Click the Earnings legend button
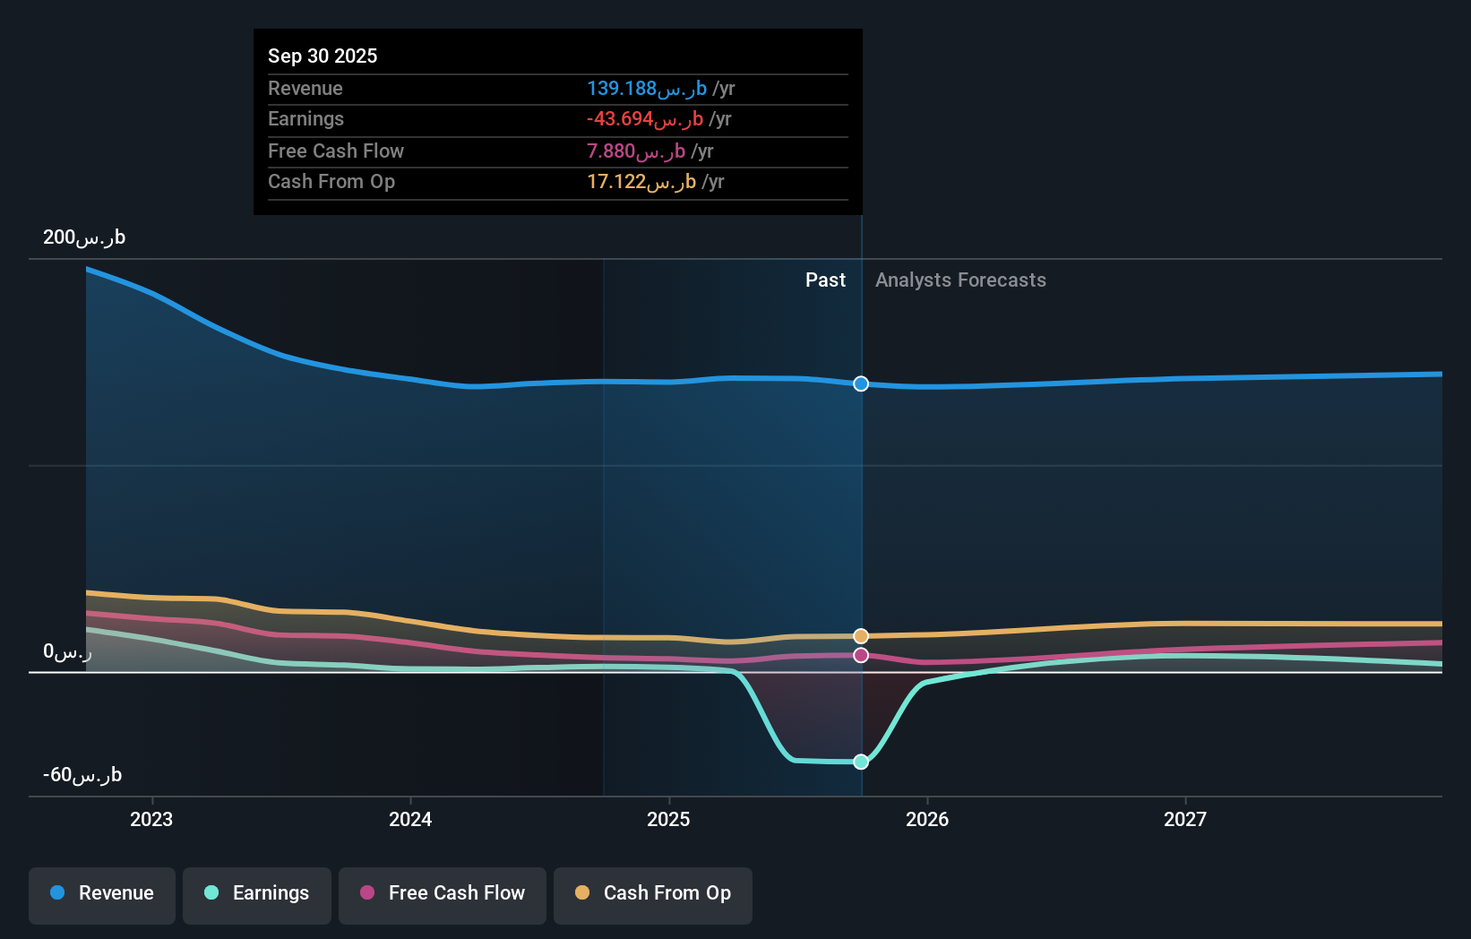This screenshot has width=1471, height=939. point(256,894)
